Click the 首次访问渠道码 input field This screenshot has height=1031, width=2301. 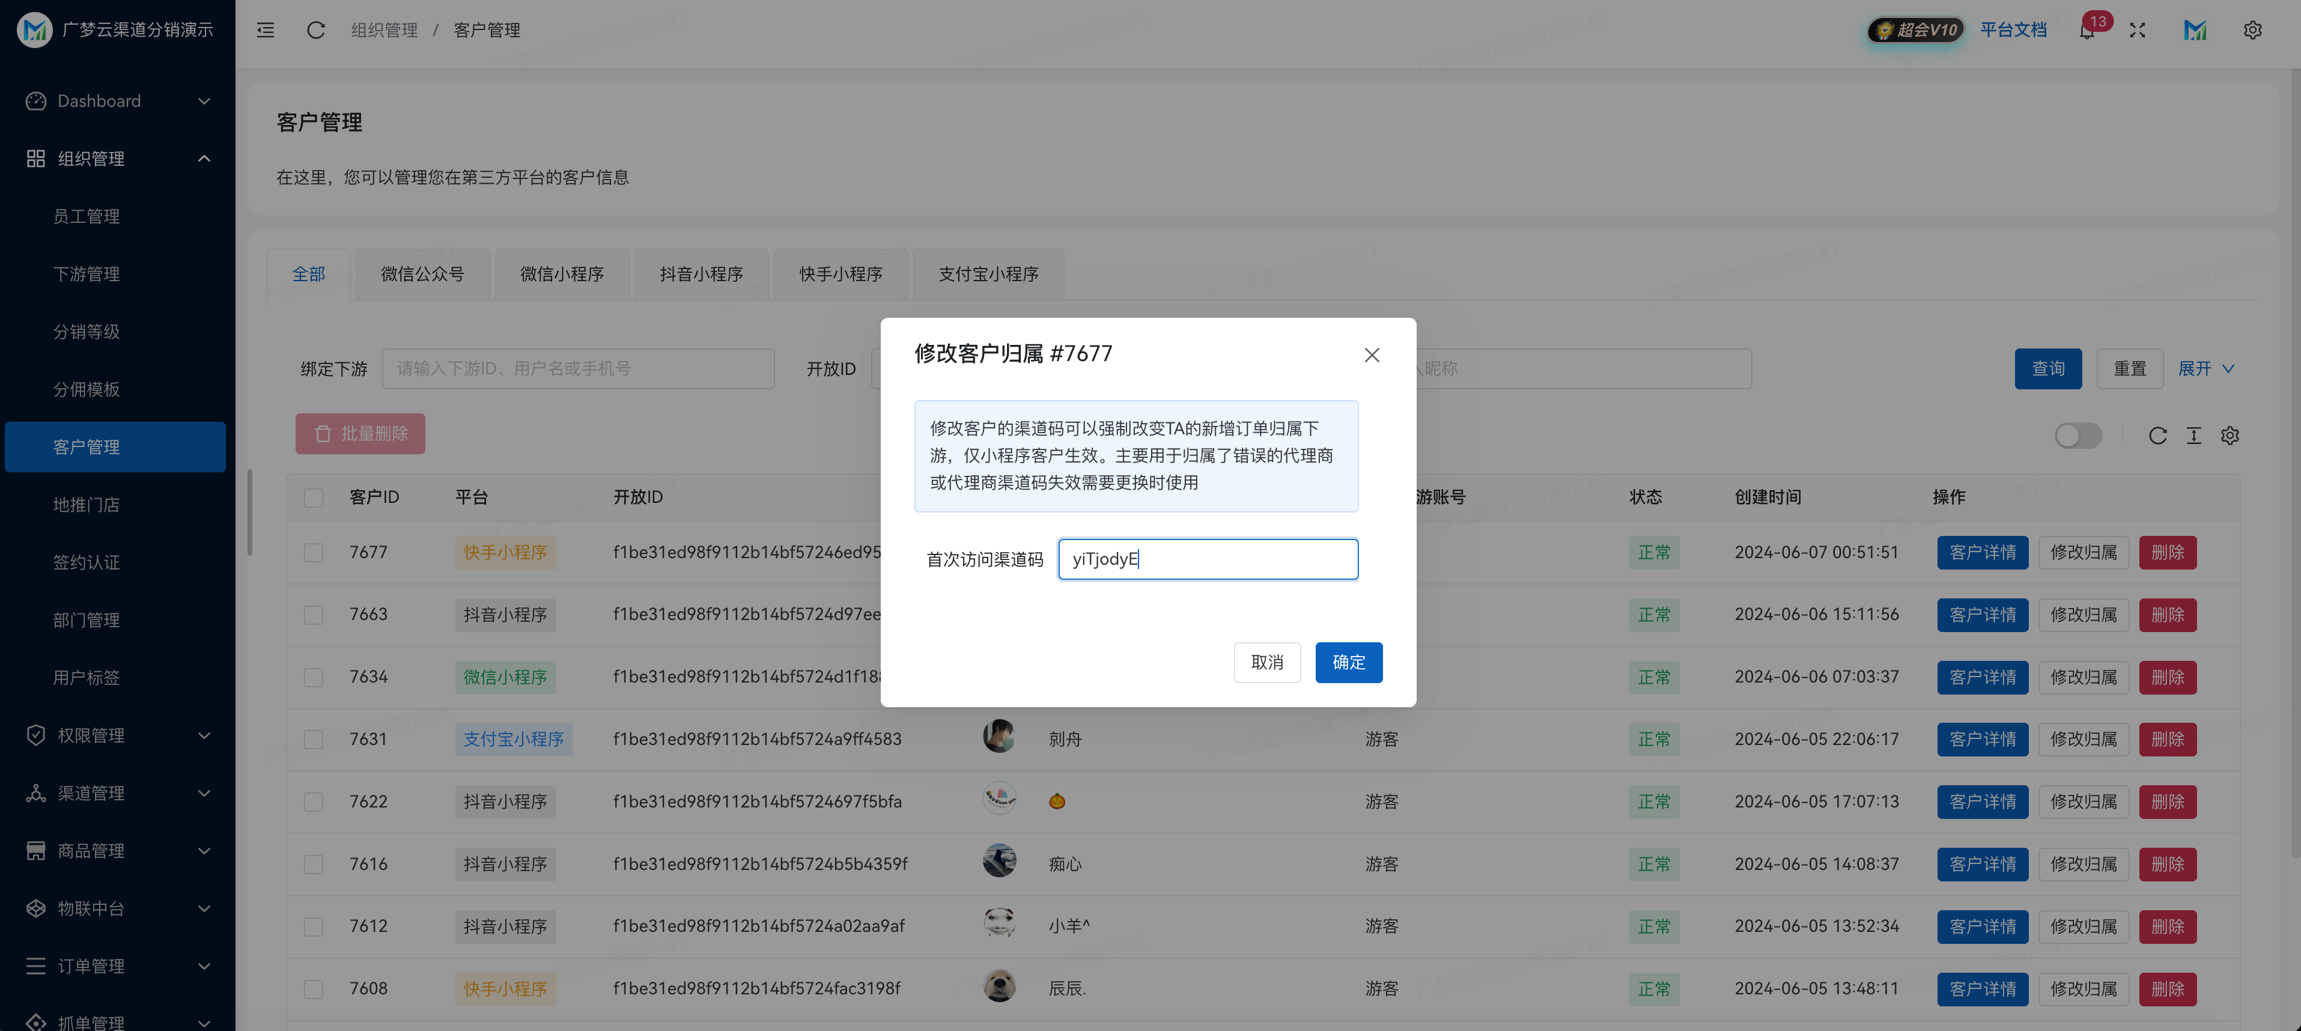point(1207,558)
